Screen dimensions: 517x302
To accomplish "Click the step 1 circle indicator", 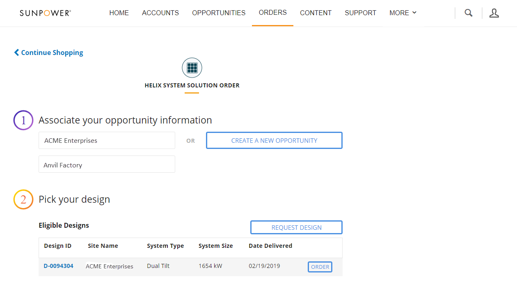I will tap(23, 120).
